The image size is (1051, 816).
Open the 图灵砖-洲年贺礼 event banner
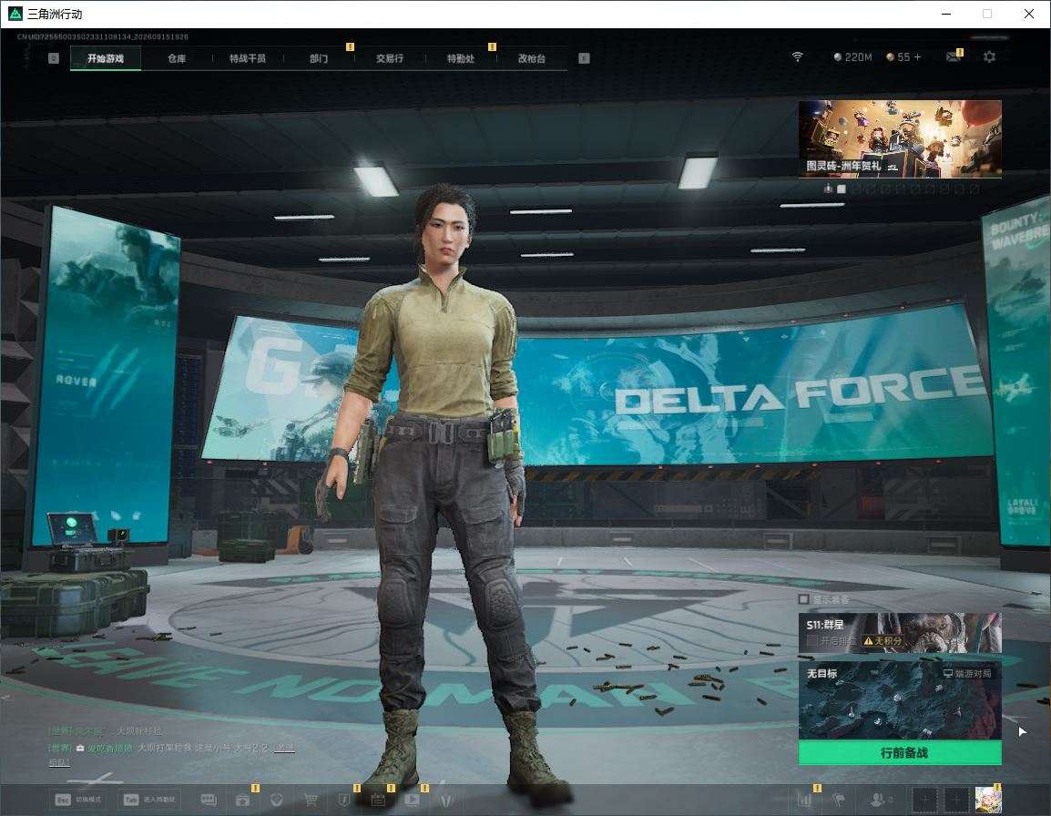pyautogui.click(x=900, y=138)
